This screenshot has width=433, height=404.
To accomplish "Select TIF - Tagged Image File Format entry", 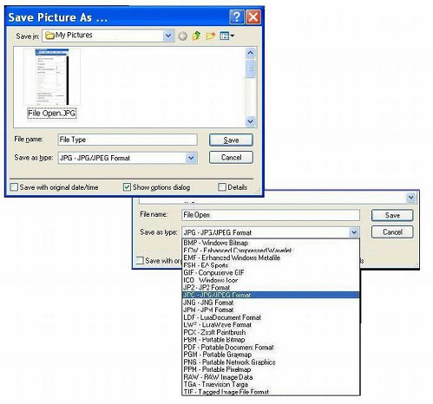I will point(271,392).
